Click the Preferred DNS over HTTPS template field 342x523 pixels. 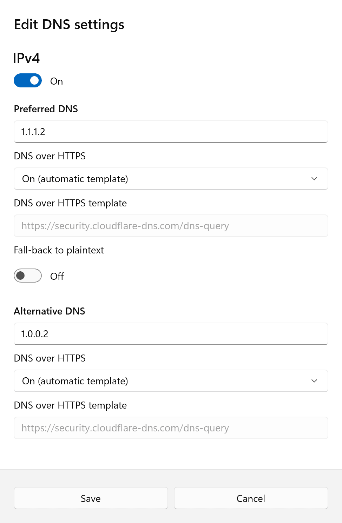pos(171,226)
